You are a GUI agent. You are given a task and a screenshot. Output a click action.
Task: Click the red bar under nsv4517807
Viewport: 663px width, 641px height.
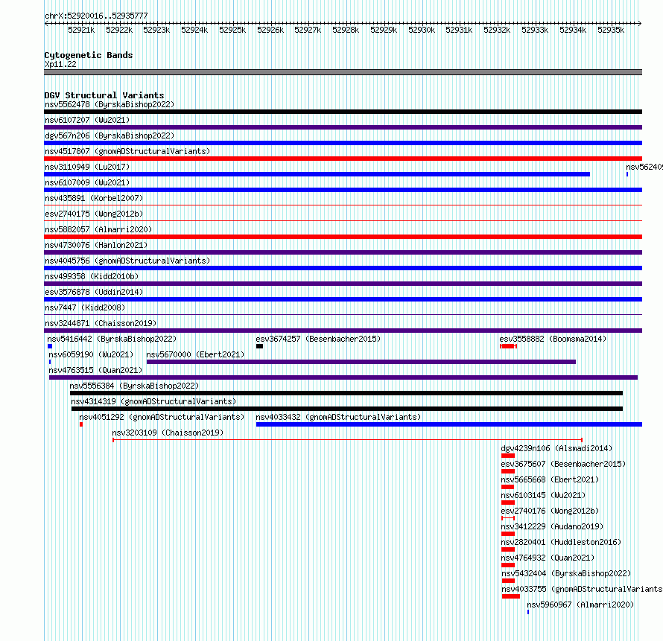point(343,159)
